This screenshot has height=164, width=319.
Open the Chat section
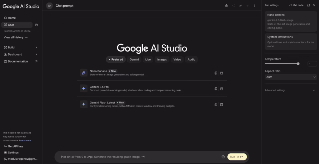pos(17,25)
